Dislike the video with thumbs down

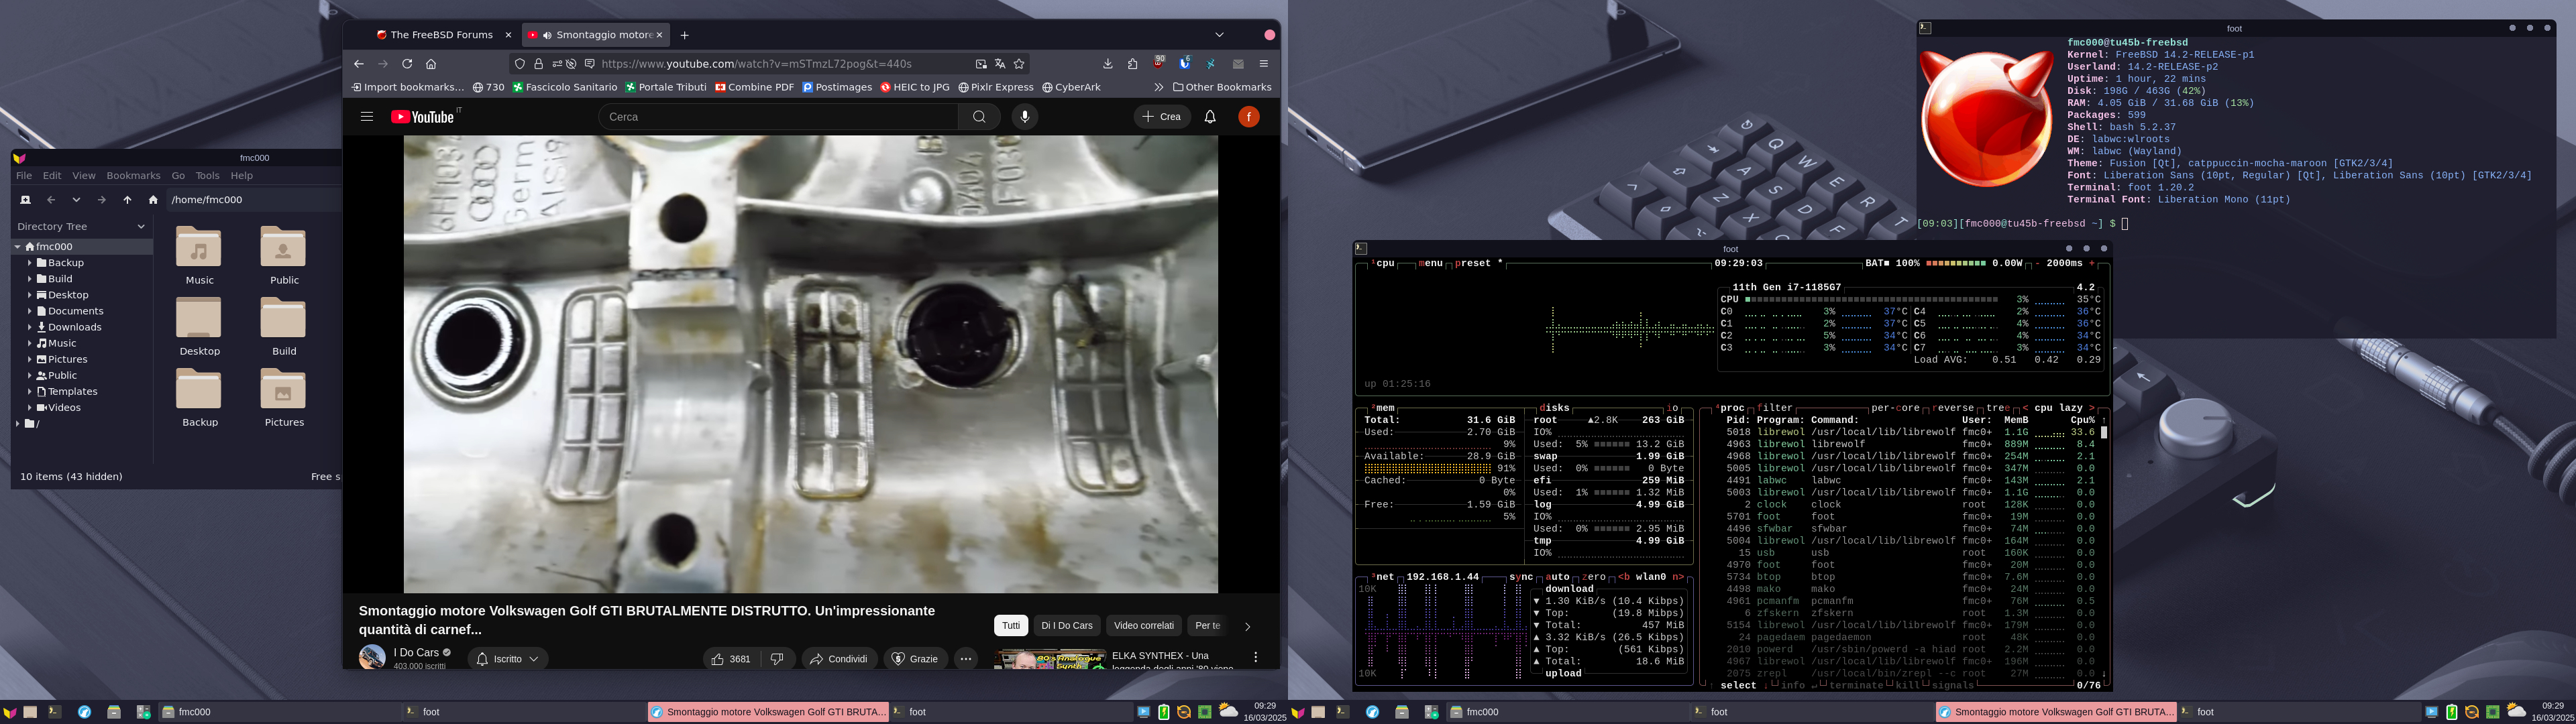coord(777,659)
